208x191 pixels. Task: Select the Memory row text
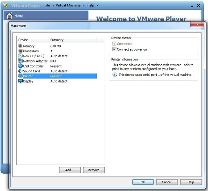29,46
